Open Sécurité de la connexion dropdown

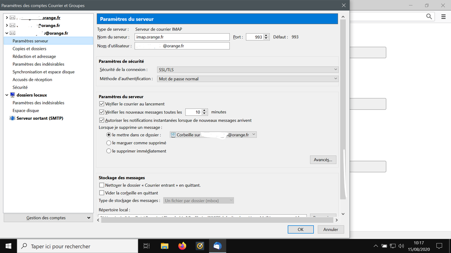247,70
